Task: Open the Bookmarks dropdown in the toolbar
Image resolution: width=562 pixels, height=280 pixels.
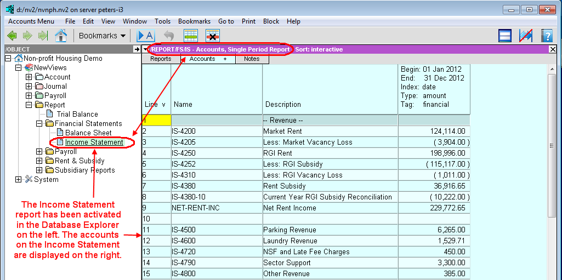Action: coord(102,36)
